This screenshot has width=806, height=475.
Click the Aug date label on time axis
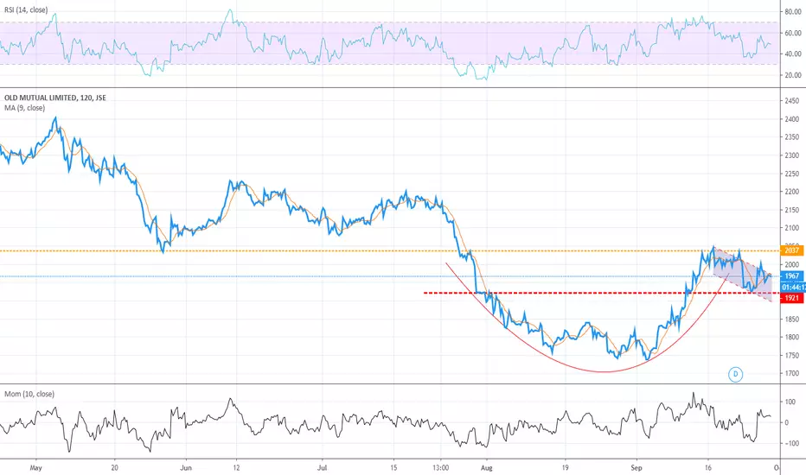(487, 468)
